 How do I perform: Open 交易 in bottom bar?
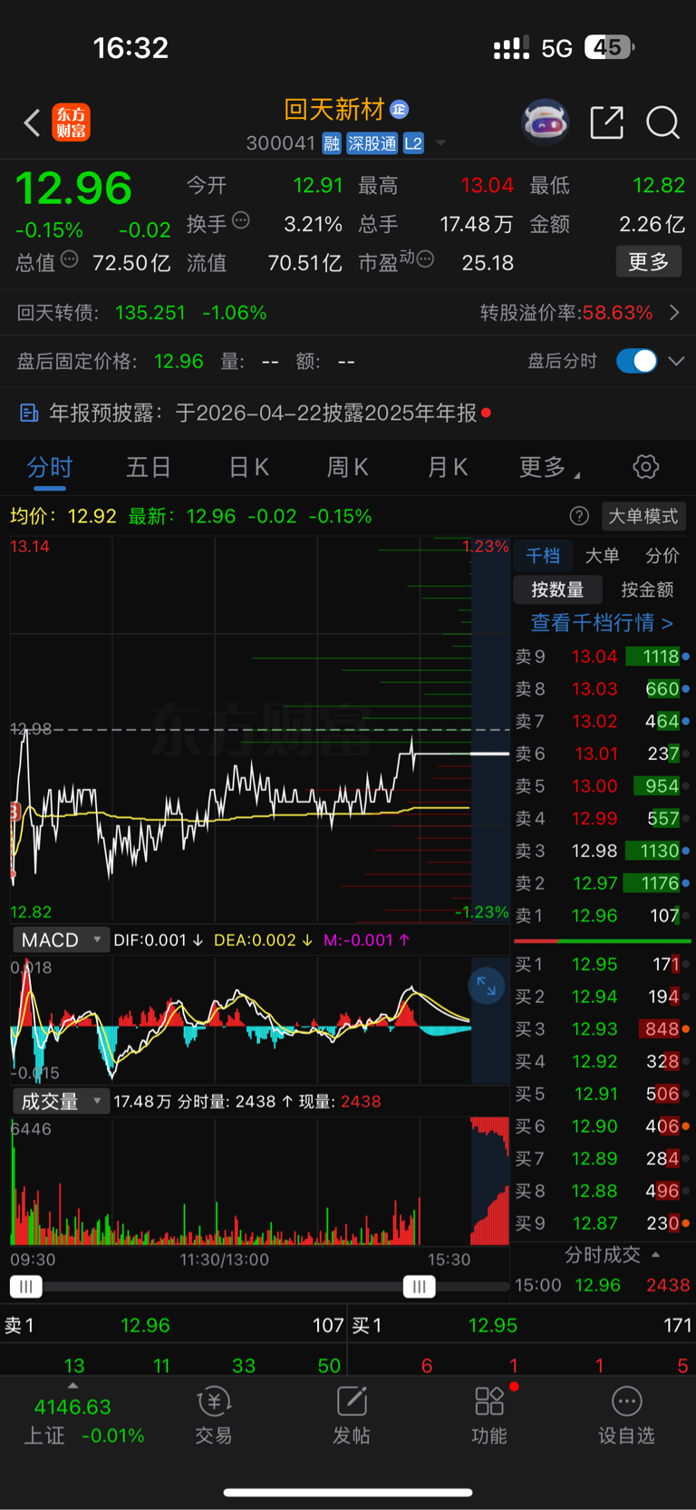(x=214, y=1415)
